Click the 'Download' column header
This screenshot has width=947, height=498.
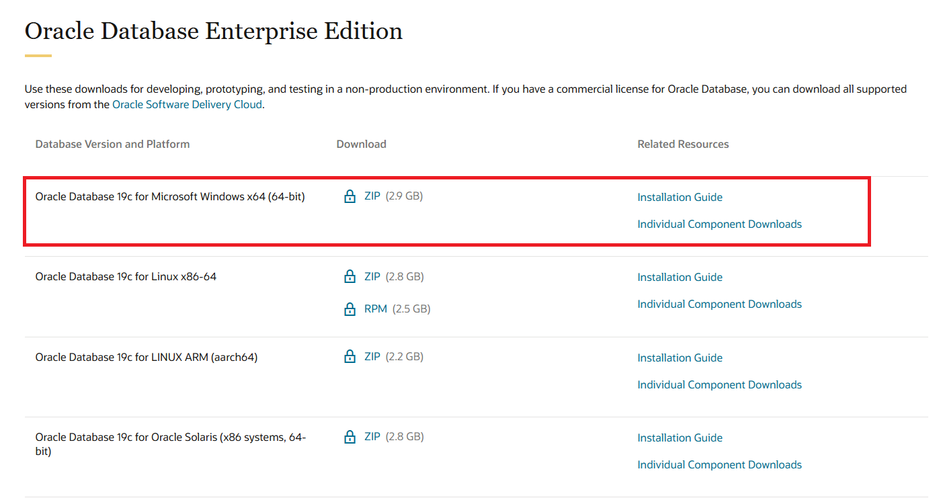pyautogui.click(x=362, y=144)
